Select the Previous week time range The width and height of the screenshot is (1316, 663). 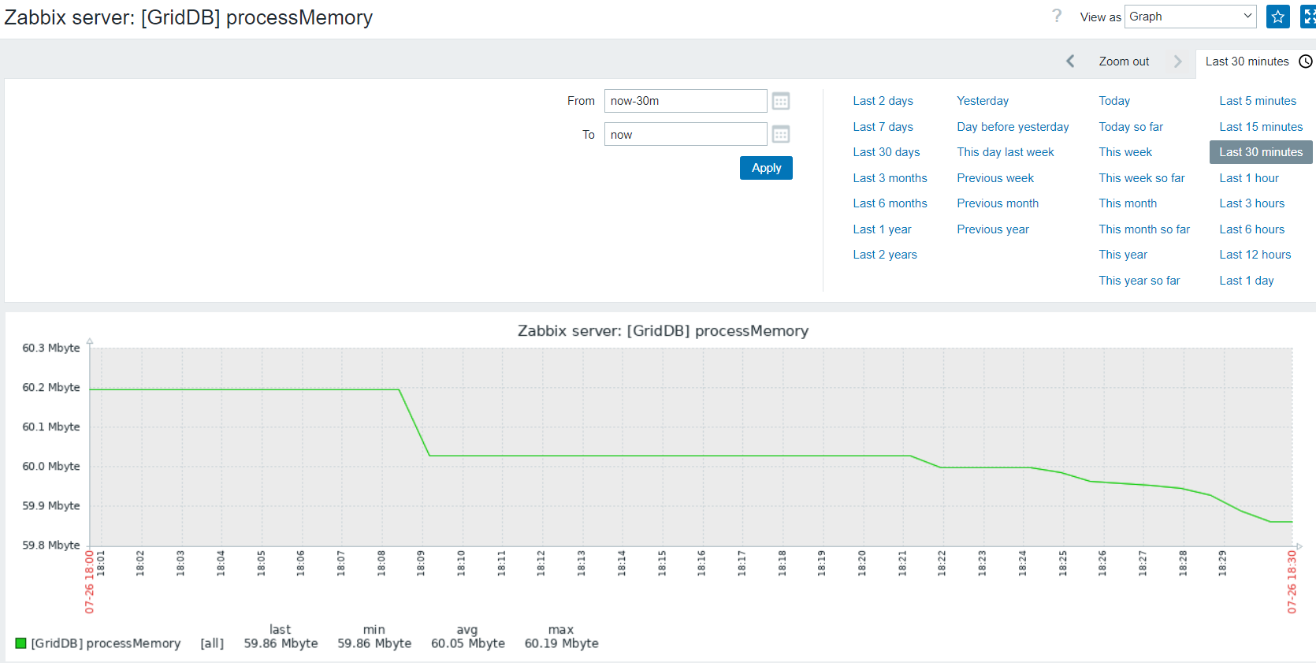[995, 178]
